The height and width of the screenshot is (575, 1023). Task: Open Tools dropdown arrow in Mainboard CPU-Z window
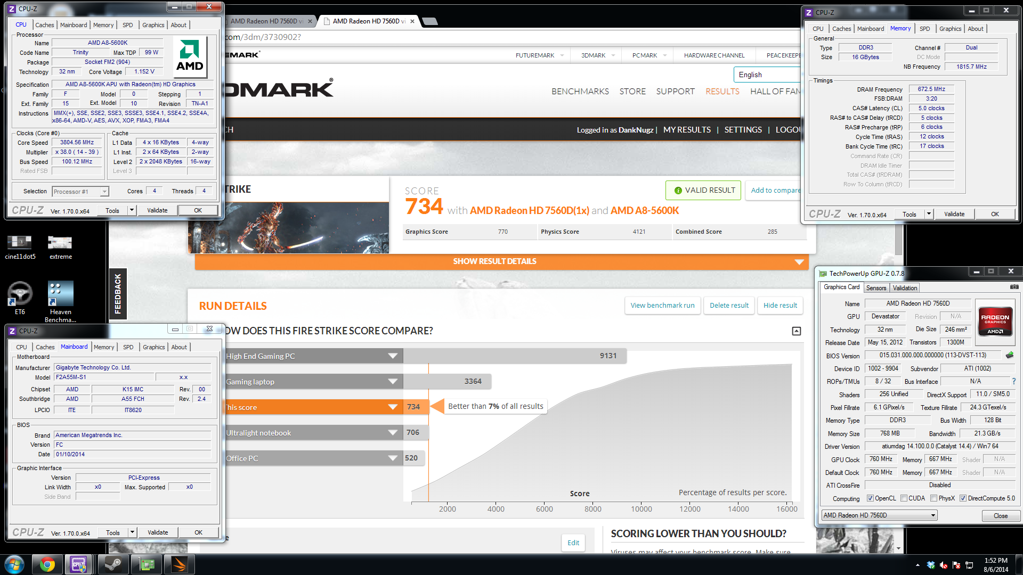click(x=132, y=532)
